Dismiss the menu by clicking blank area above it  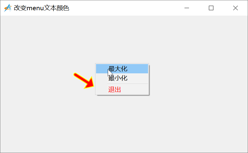pos(122,39)
